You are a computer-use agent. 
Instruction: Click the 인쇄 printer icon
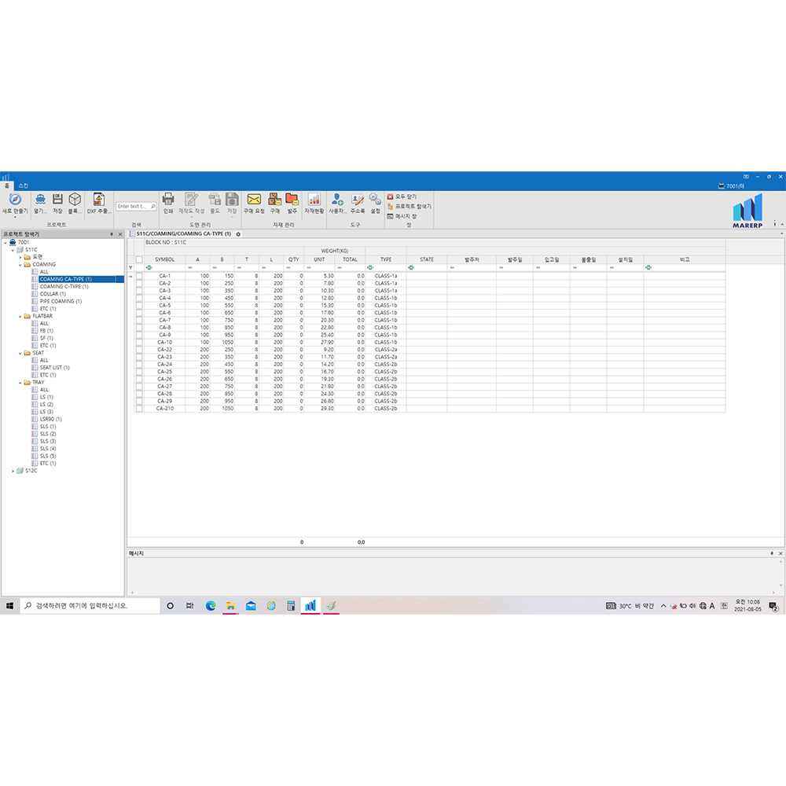tap(168, 200)
